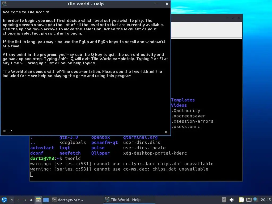
Task: Click '.xscreensaver' in the terminal listing
Action: click(x=188, y=116)
